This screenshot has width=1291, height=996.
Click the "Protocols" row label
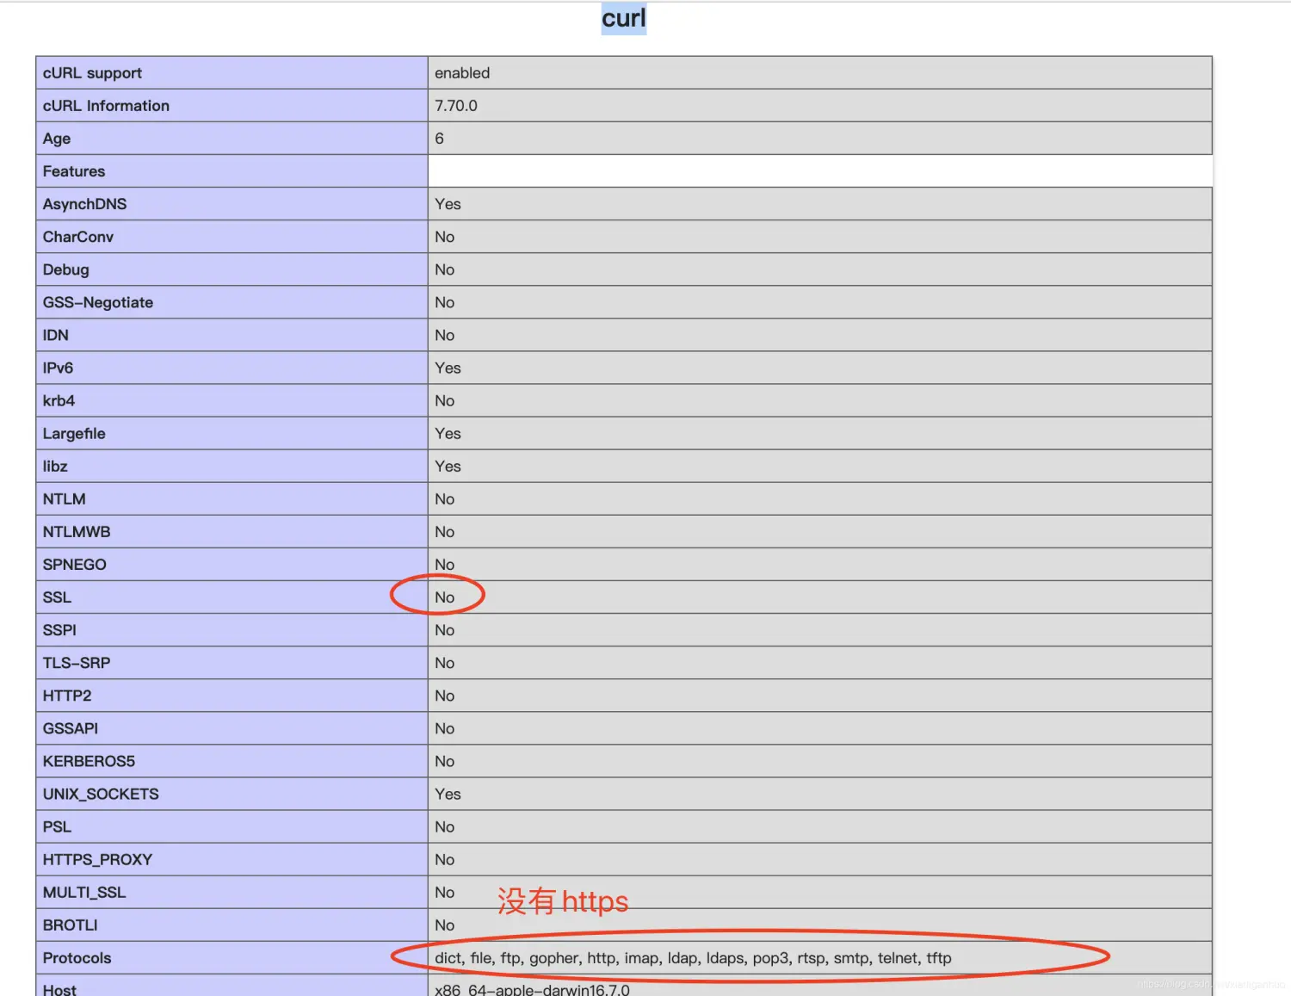click(77, 957)
